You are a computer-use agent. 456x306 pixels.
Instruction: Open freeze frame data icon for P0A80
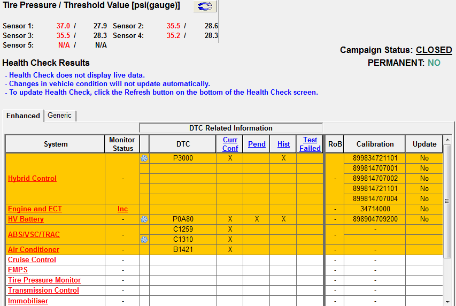(144, 219)
